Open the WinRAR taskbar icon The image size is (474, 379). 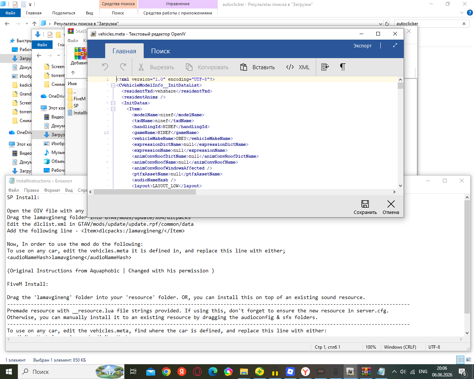[366, 372]
